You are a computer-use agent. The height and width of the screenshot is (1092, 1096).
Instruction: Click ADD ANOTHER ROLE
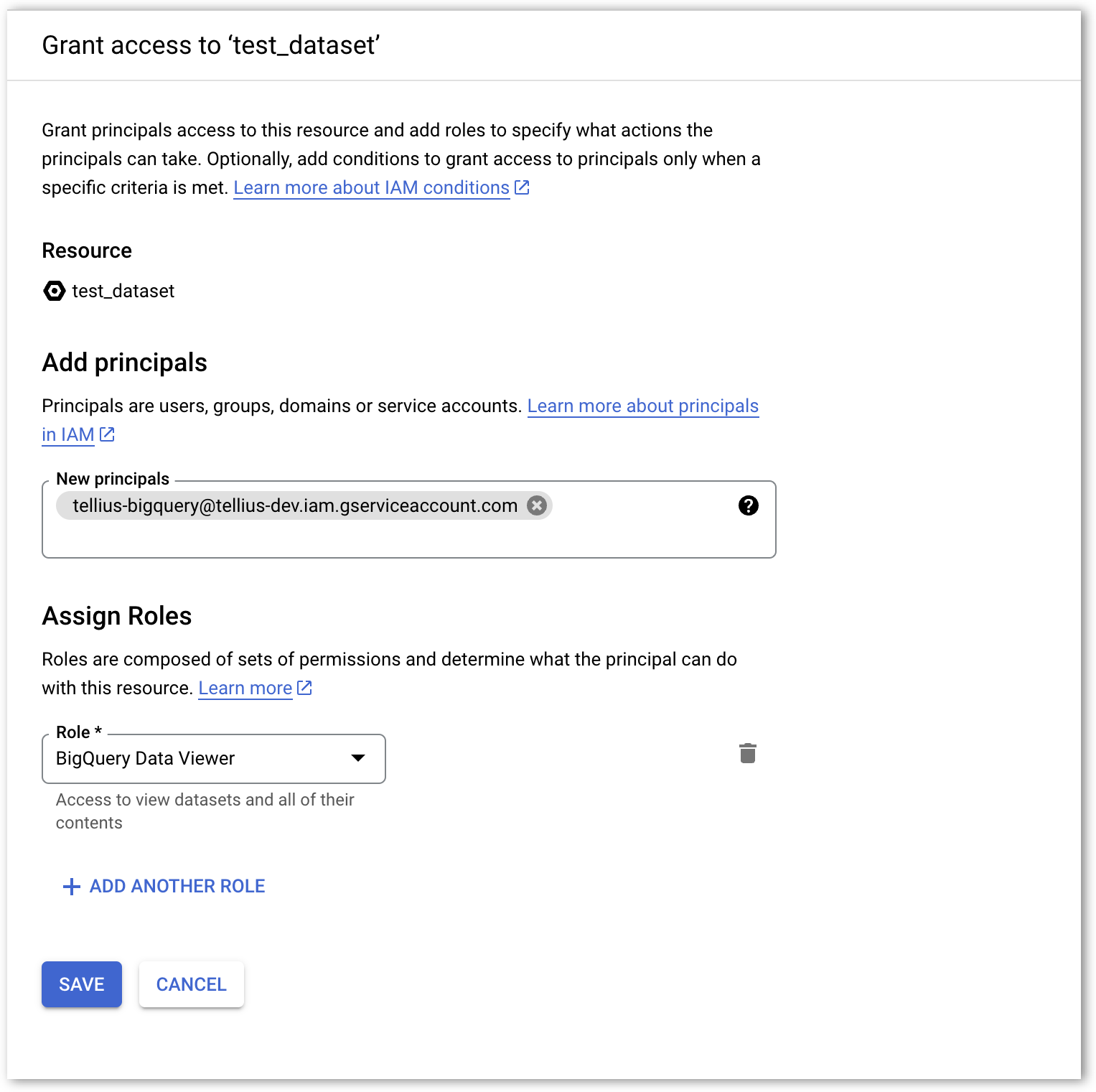pyautogui.click(x=177, y=887)
